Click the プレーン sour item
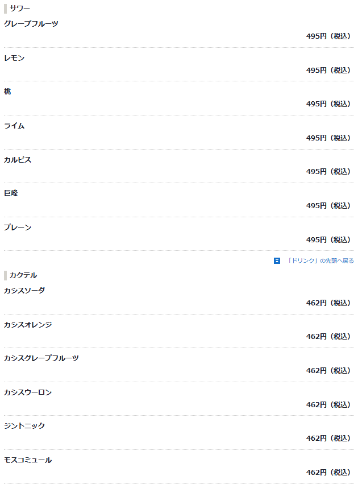 click(18, 228)
